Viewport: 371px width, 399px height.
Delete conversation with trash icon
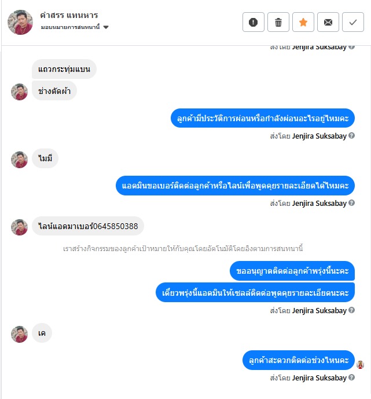pos(278,22)
